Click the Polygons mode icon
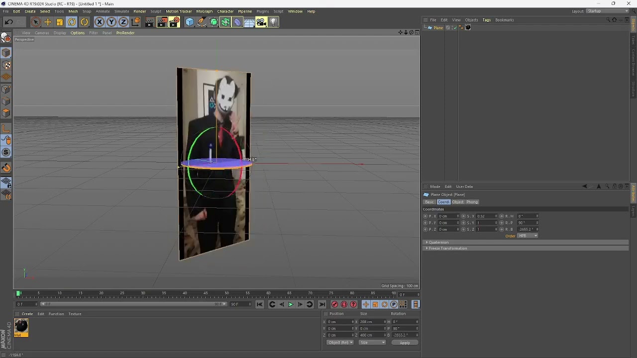Viewport: 637px width, 358px height. pyautogui.click(x=6, y=113)
